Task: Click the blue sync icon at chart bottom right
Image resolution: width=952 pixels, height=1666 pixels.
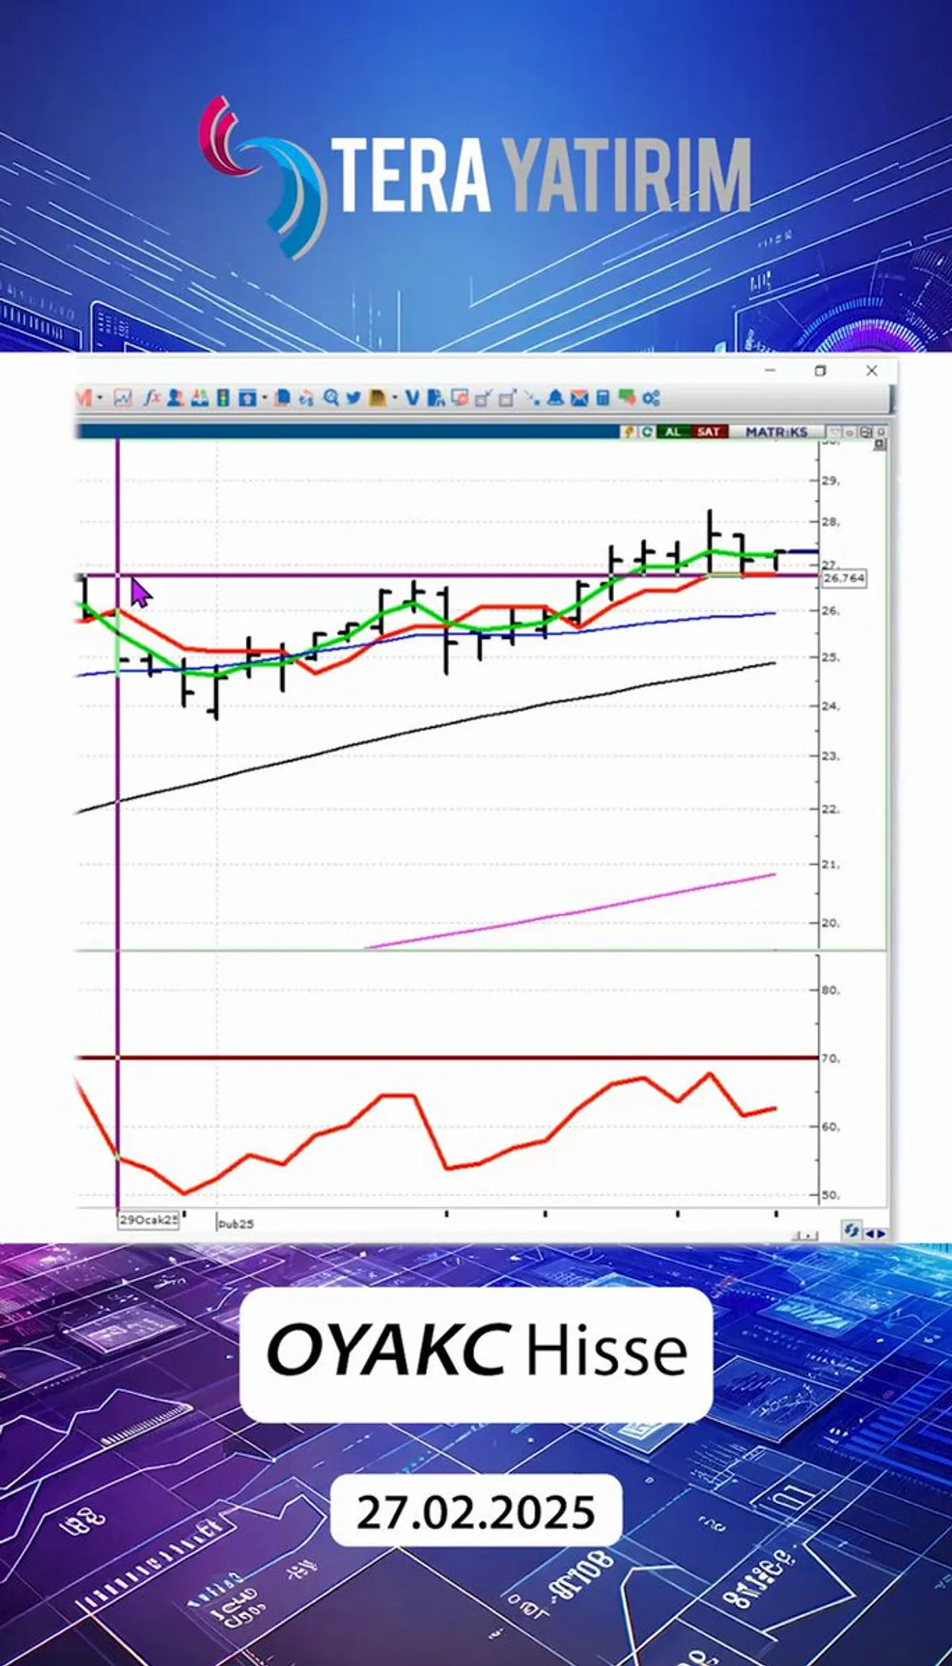Action: (x=851, y=1231)
